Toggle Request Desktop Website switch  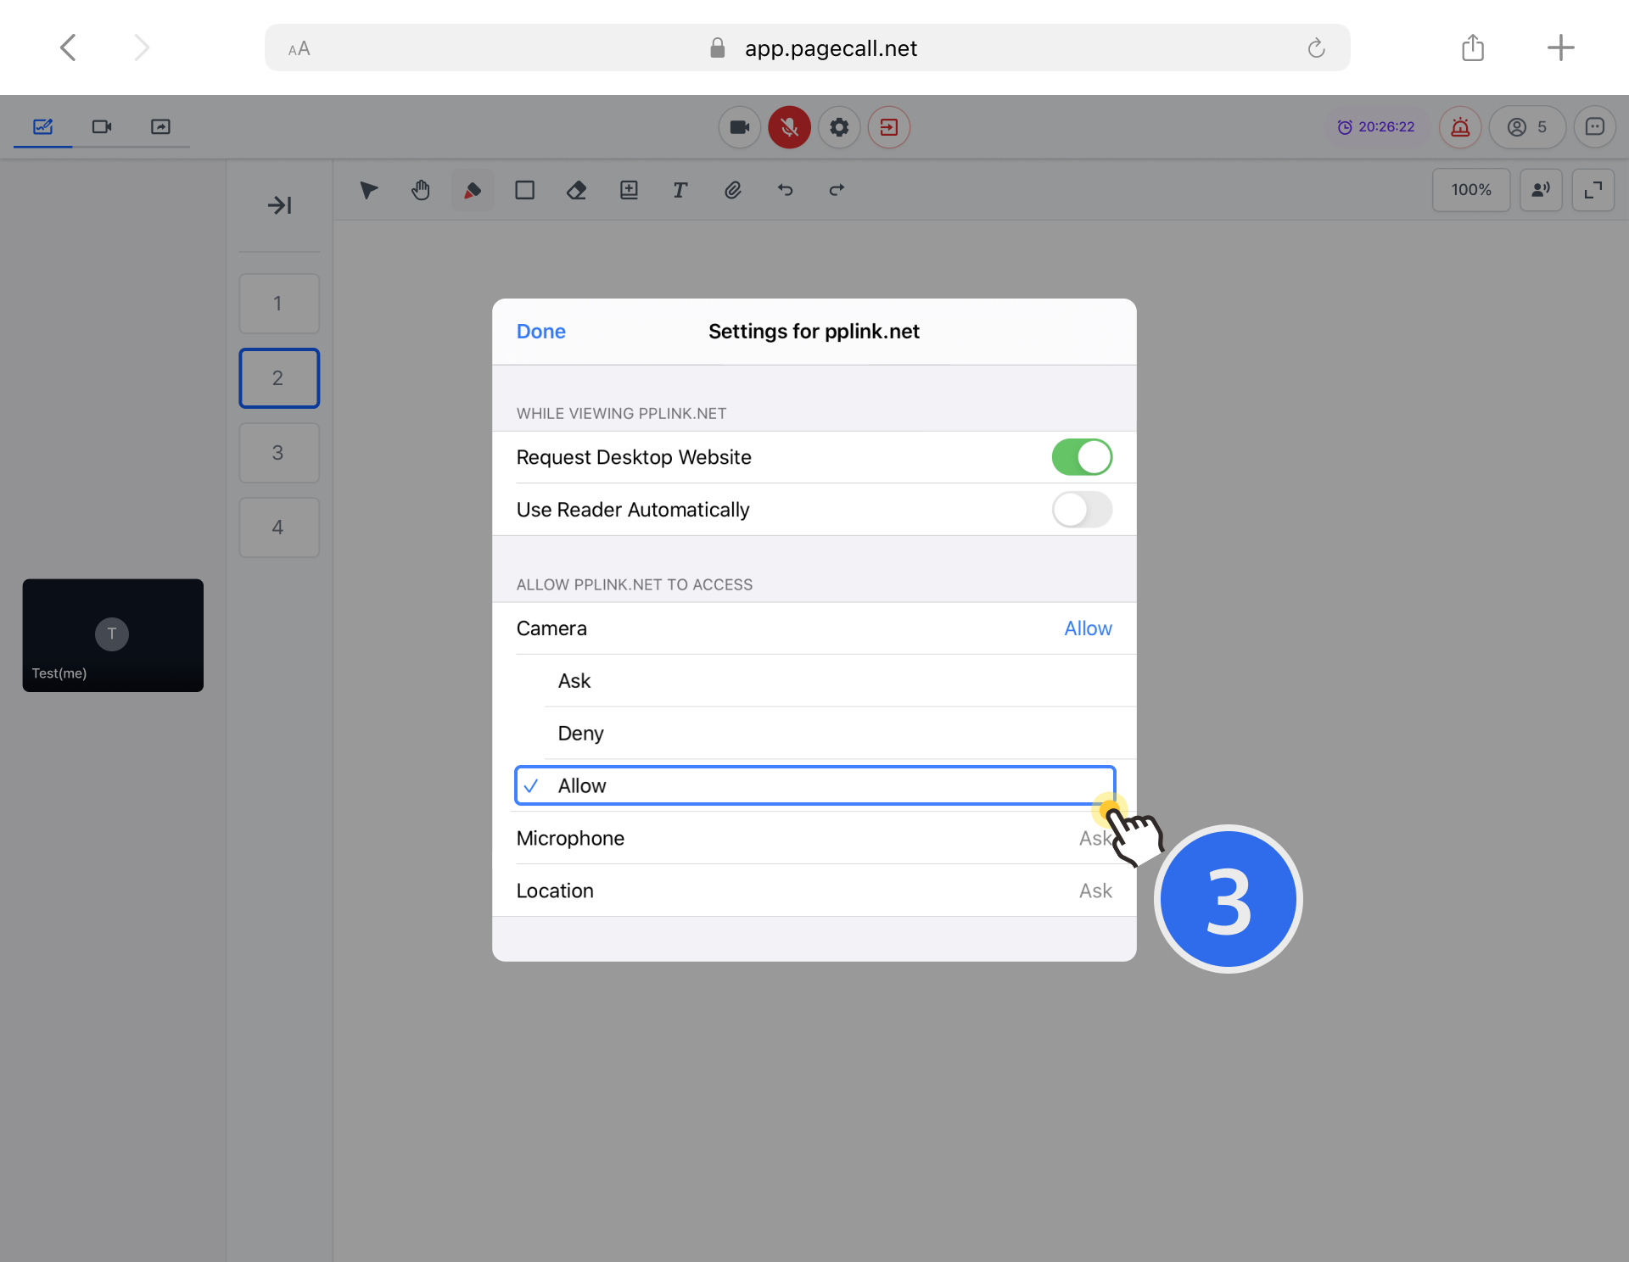1082,457
